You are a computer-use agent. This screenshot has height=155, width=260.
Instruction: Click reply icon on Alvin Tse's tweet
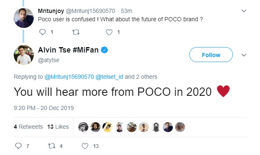pyautogui.click(x=18, y=146)
